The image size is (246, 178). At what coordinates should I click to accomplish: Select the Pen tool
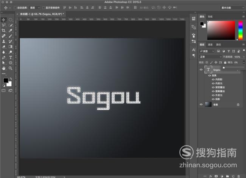(x=3, y=57)
